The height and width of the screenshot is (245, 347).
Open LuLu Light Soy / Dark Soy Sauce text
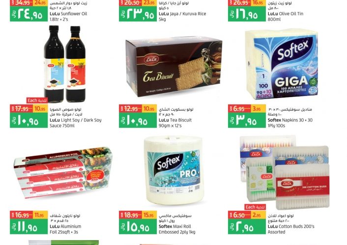pyautogui.click(x=76, y=123)
